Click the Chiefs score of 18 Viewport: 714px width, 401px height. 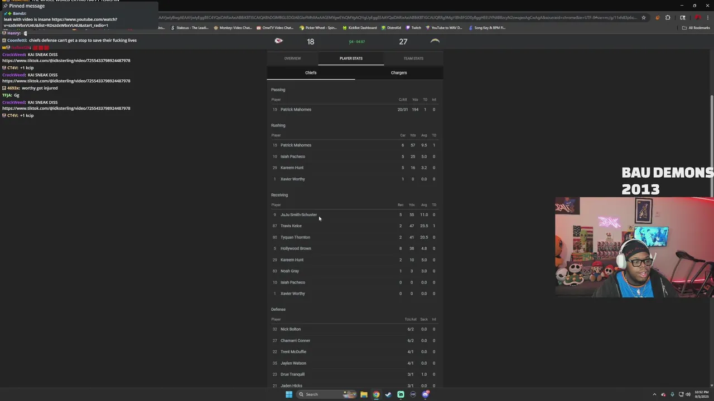(x=310, y=42)
